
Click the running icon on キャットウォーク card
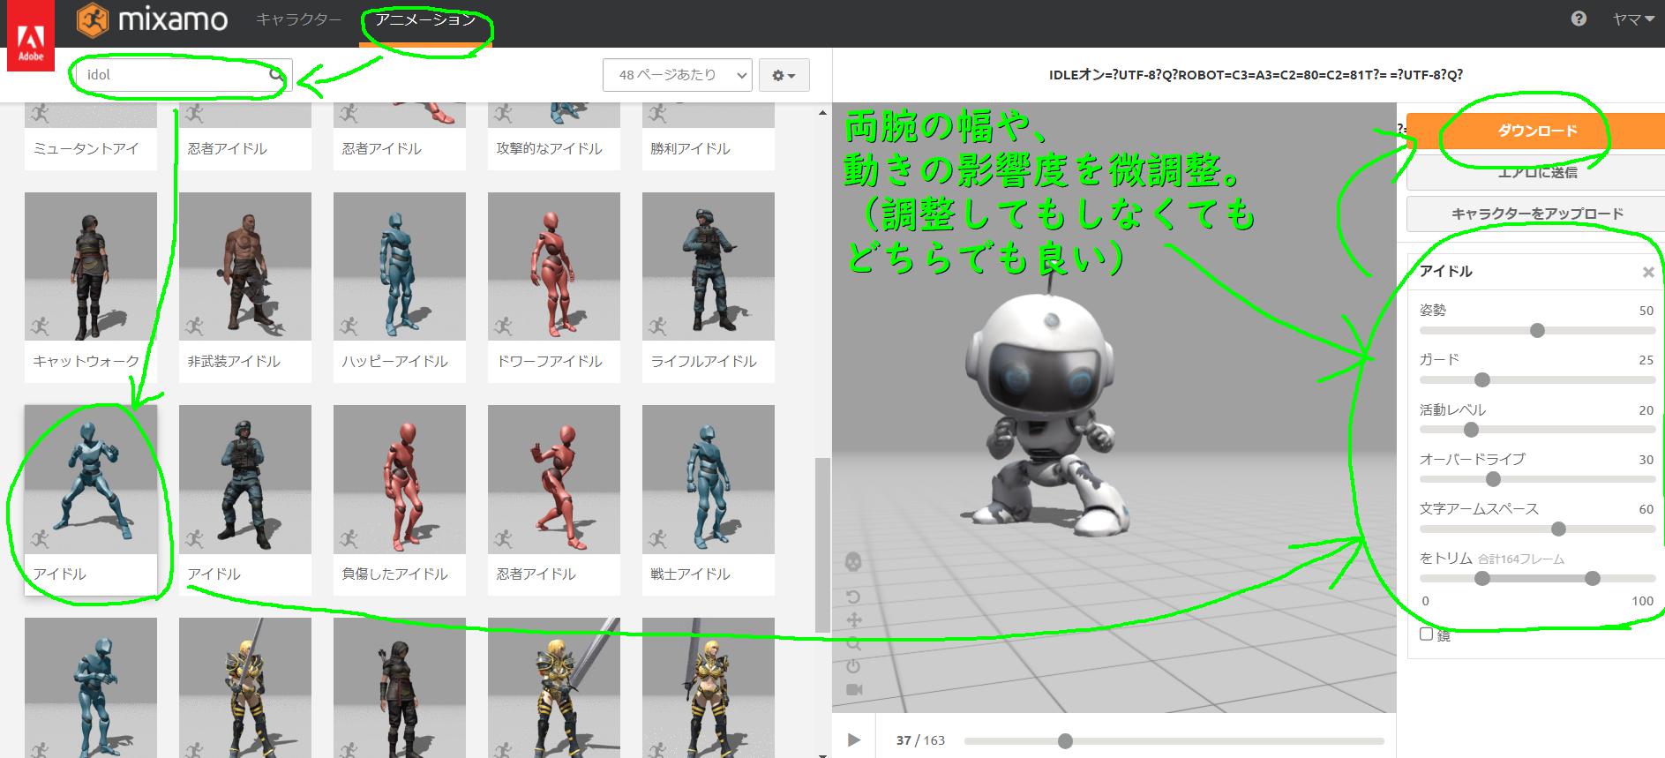pos(40,326)
